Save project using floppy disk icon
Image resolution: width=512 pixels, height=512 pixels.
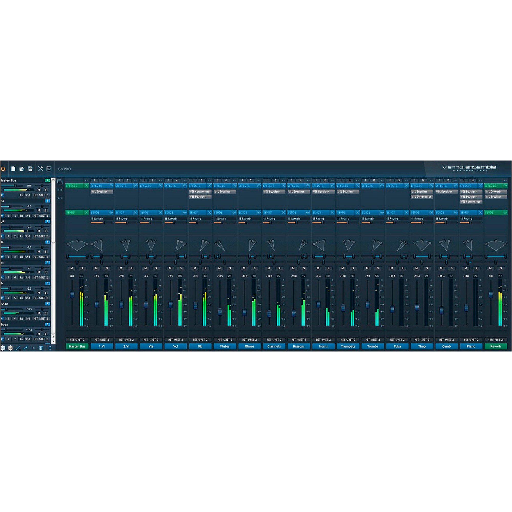coord(30,169)
